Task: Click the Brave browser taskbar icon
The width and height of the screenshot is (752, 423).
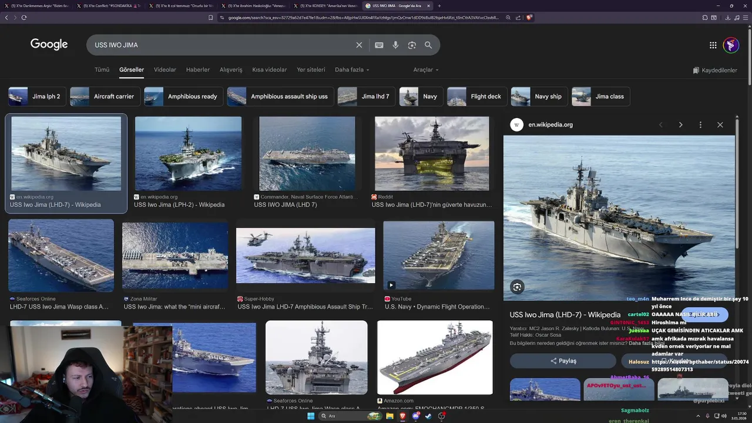Action: pyautogui.click(x=402, y=416)
